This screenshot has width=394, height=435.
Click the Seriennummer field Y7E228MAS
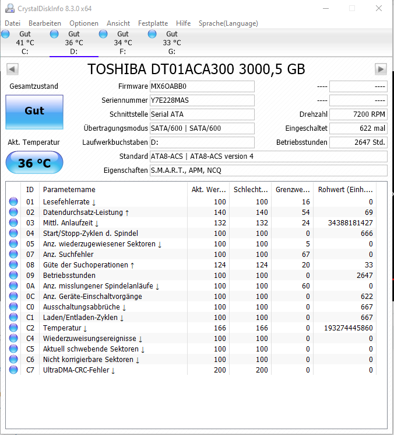click(202, 100)
